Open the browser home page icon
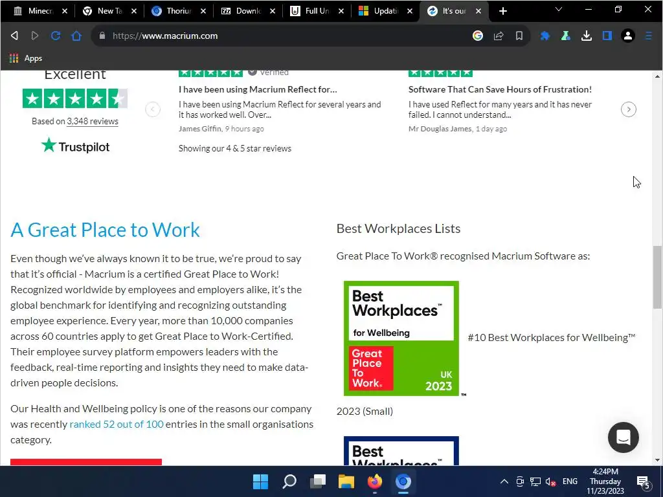Viewport: 663px width, 497px height. click(76, 36)
